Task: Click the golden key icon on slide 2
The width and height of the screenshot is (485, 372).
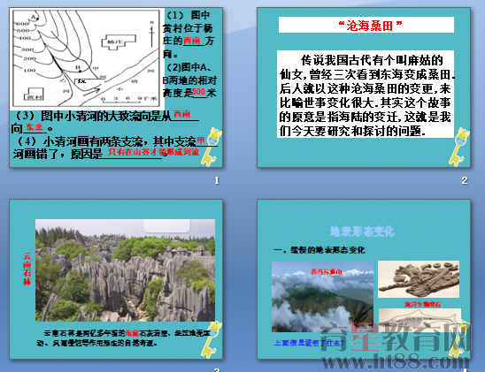Action: tap(459, 147)
